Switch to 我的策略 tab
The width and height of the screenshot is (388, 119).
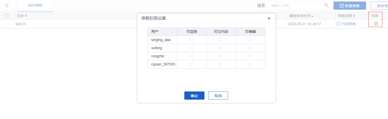35,6
